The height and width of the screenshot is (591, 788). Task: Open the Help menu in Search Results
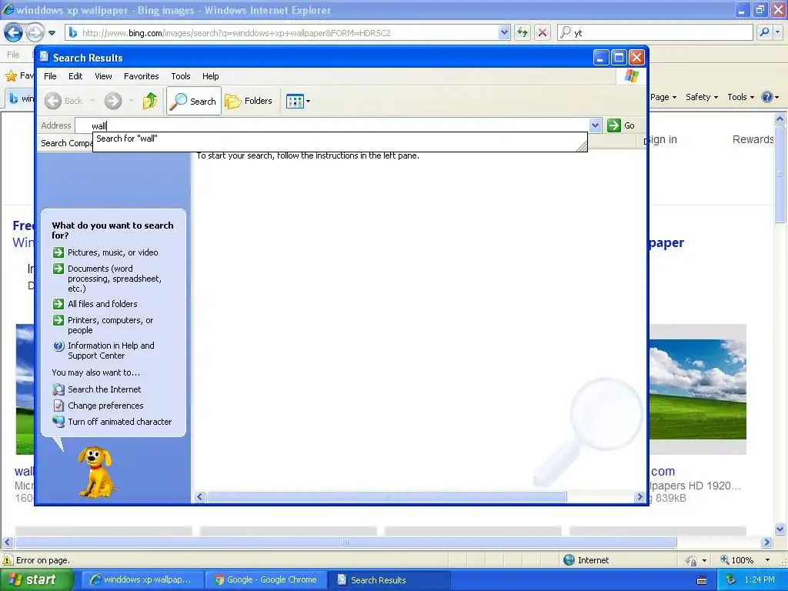(x=211, y=76)
